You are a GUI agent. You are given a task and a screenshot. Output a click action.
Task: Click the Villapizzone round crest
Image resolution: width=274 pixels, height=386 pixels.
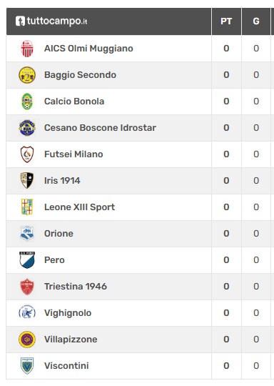point(27,340)
